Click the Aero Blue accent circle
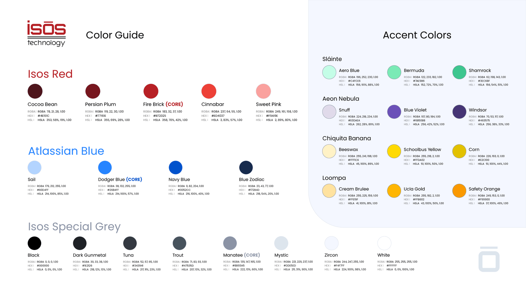Image resolution: width=526 pixels, height=296 pixels. tap(329, 72)
